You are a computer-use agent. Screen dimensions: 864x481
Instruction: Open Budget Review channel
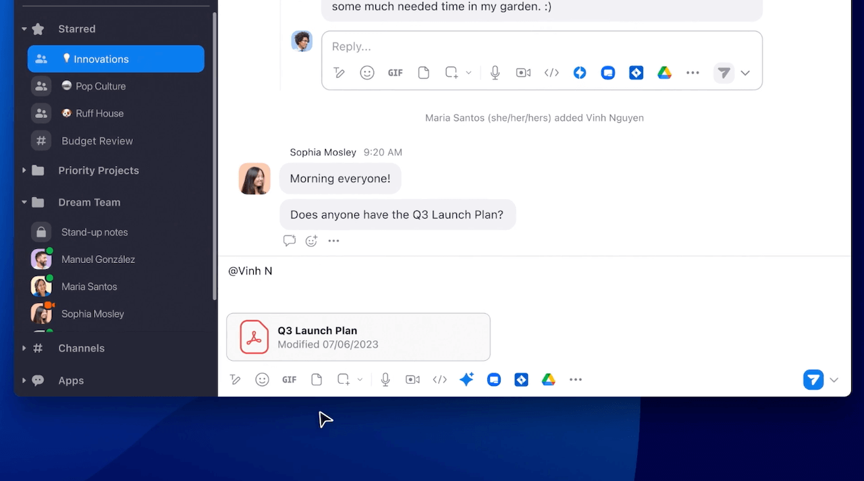116,141
